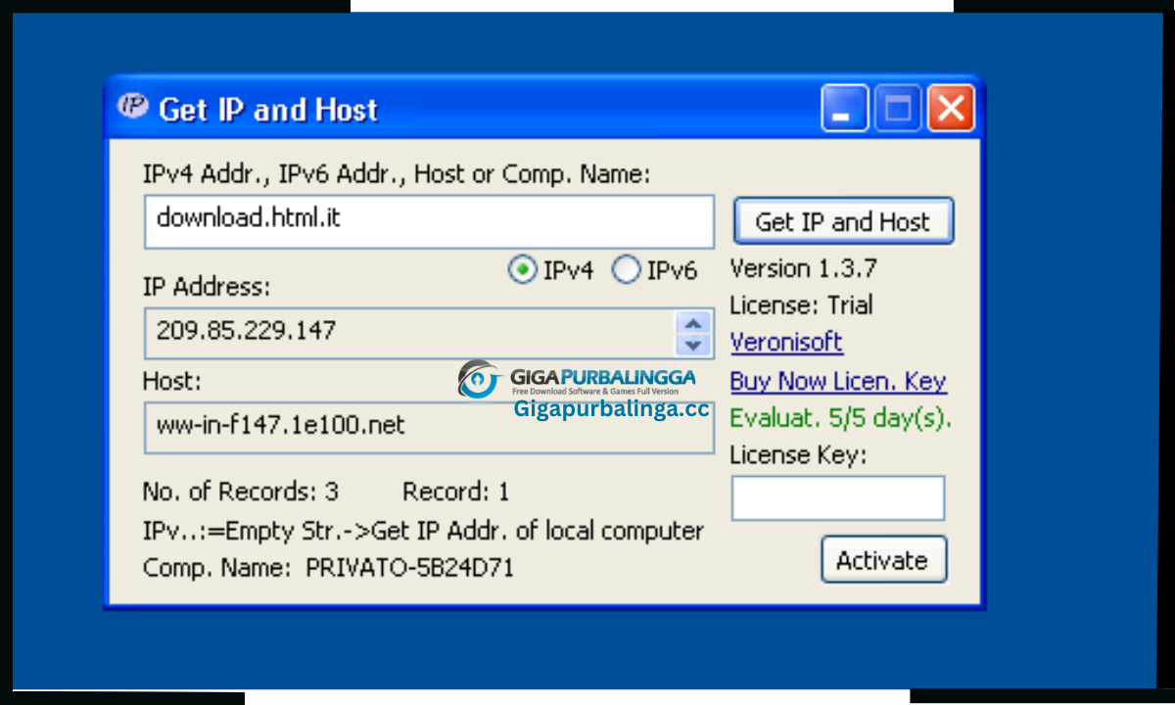The width and height of the screenshot is (1175, 705).
Task: Click the License Key: label
Action: (798, 455)
